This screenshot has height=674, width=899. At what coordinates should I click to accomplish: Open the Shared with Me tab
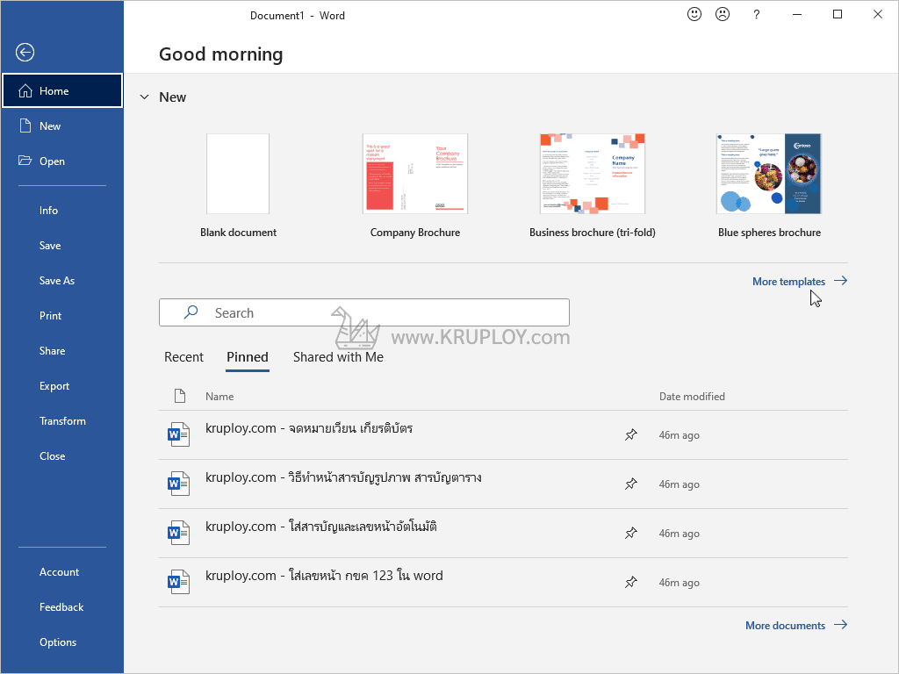[x=338, y=357]
